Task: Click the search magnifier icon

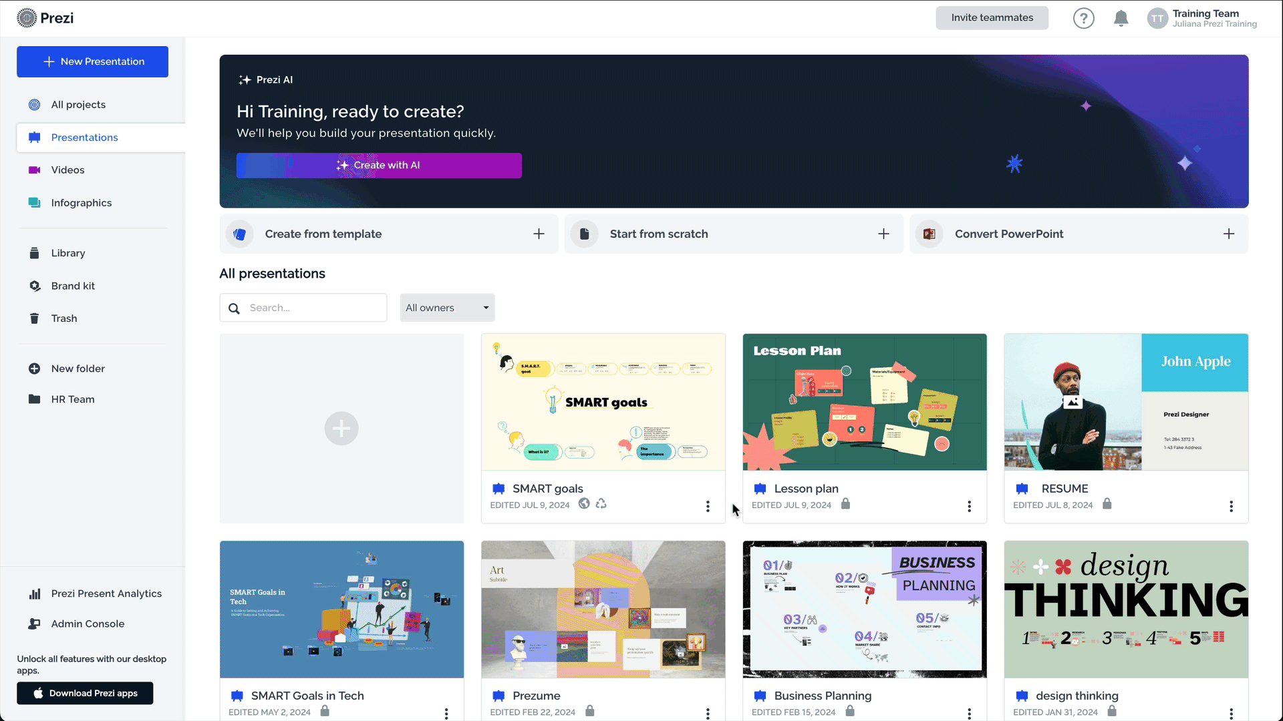Action: [234, 308]
